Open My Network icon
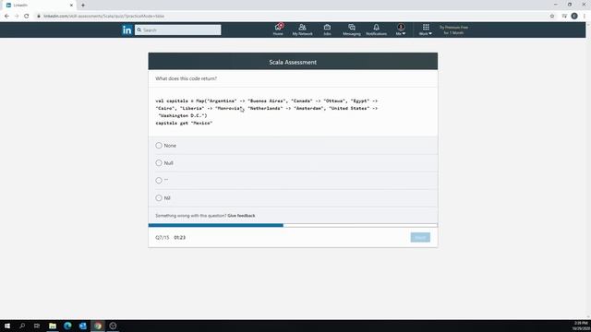 click(302, 30)
